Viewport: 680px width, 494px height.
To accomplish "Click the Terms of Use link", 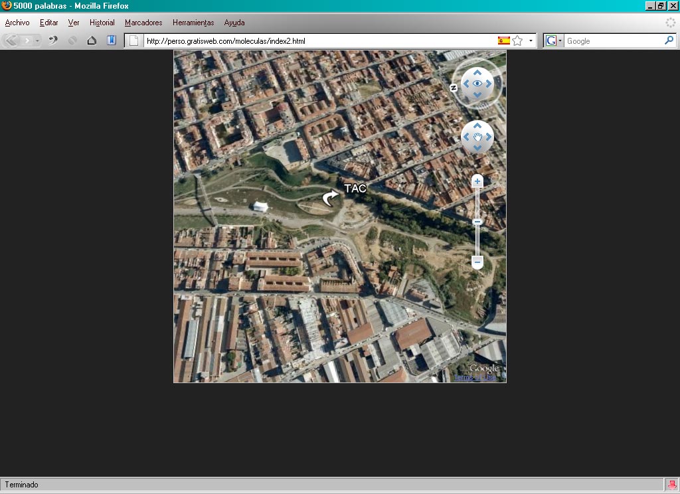I will coord(474,377).
